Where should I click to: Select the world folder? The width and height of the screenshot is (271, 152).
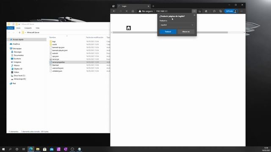[x=55, y=44]
